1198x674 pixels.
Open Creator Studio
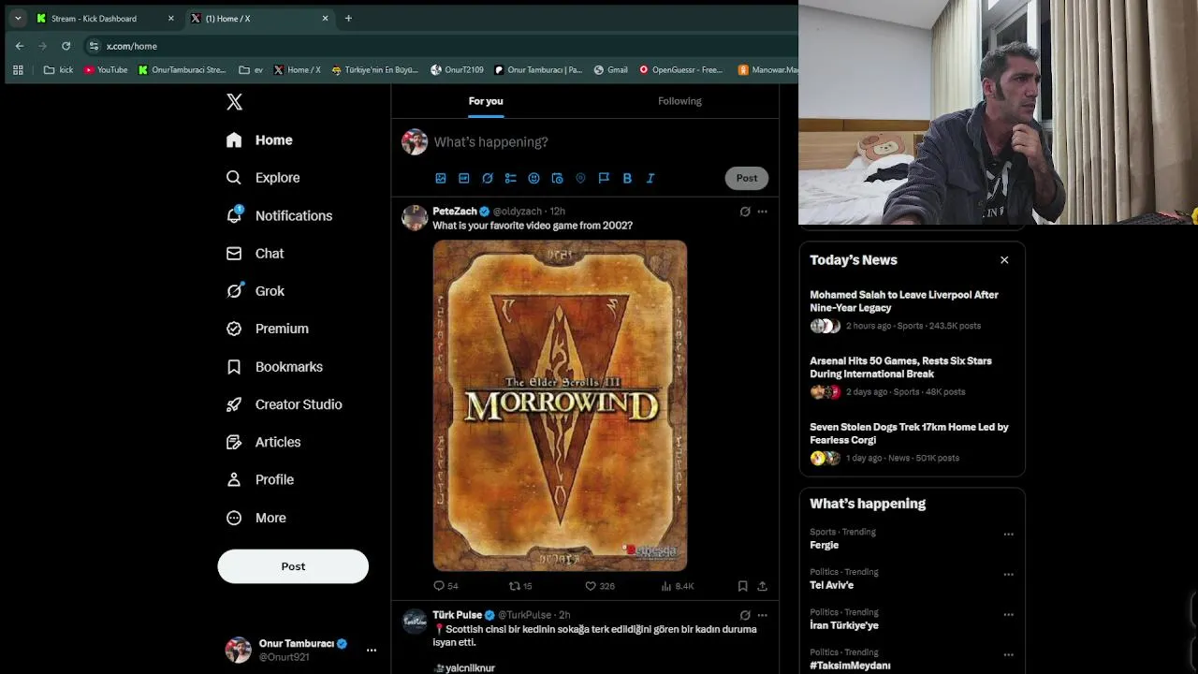[x=284, y=404]
